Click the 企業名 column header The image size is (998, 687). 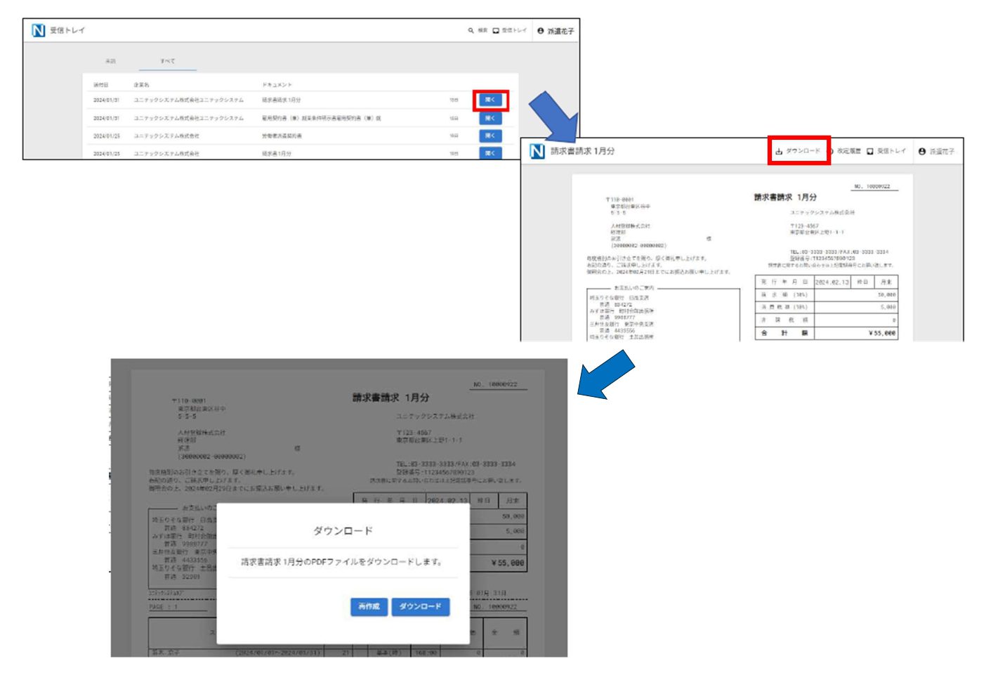point(142,85)
